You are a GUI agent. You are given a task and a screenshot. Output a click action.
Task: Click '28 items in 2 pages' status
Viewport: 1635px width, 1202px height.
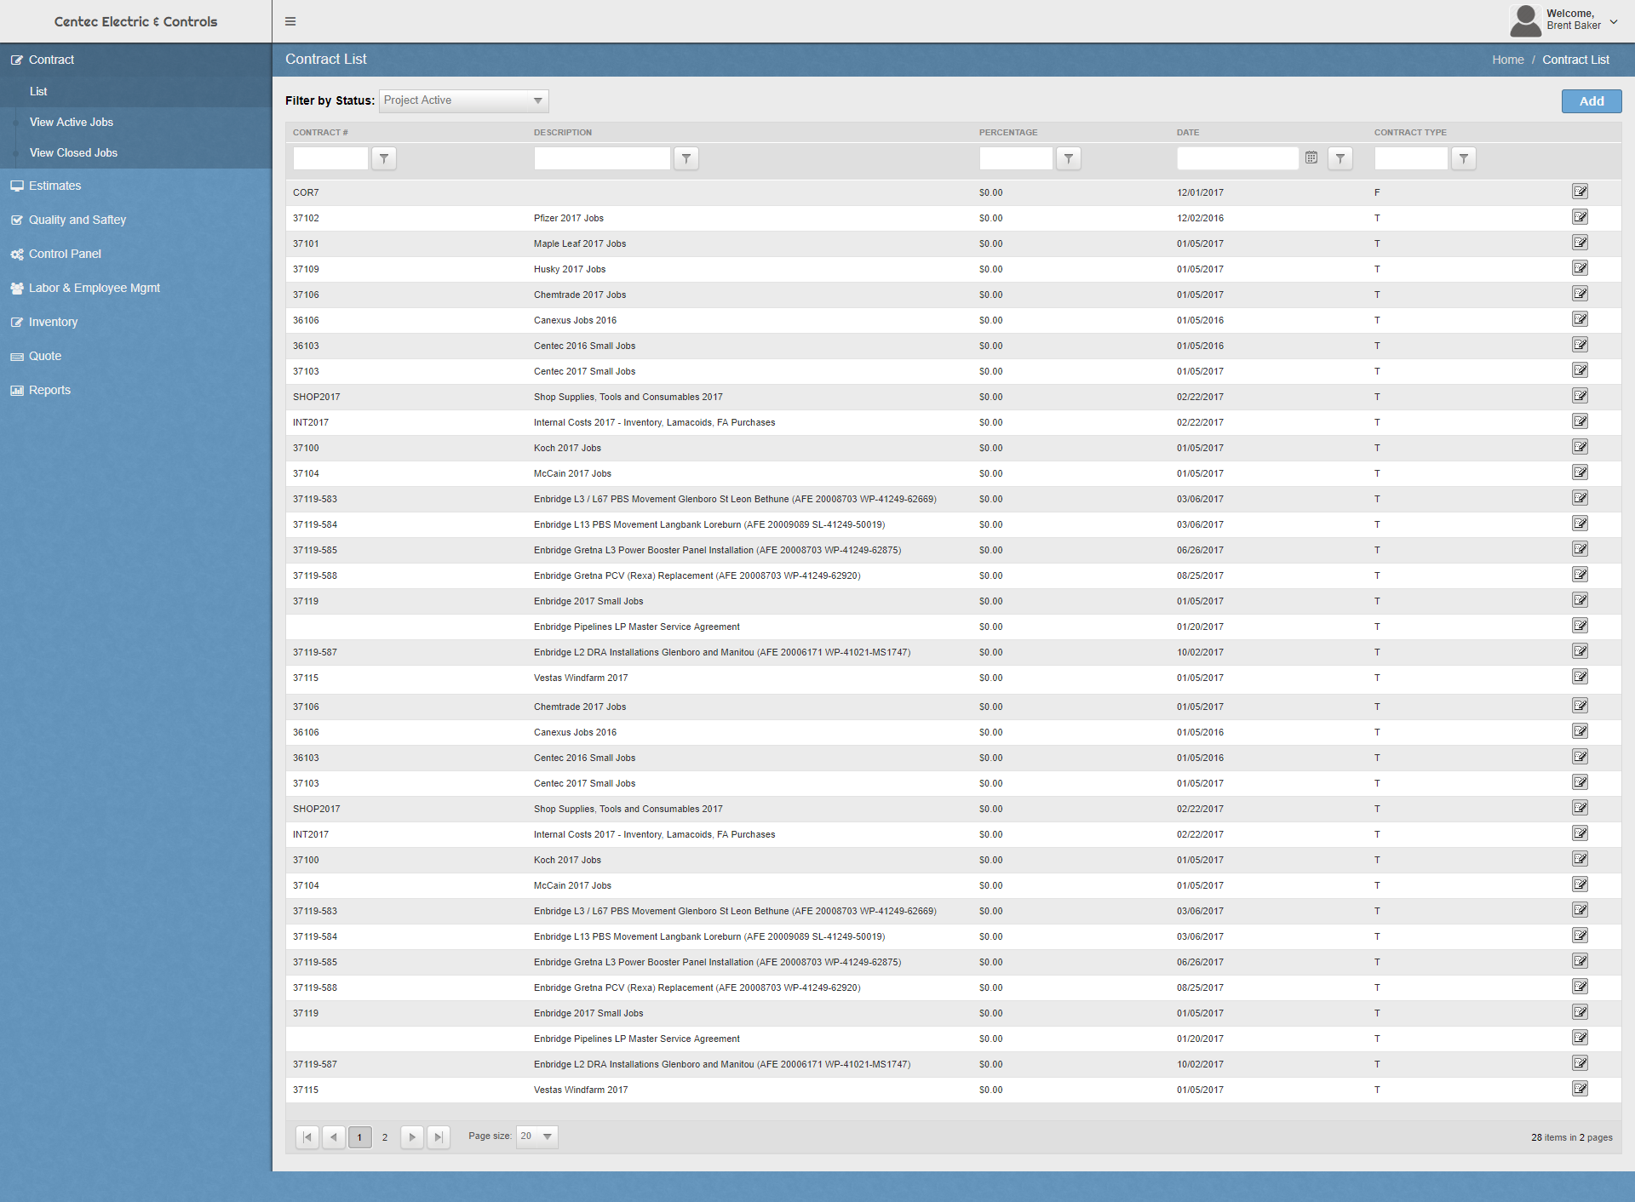[x=1571, y=1137]
